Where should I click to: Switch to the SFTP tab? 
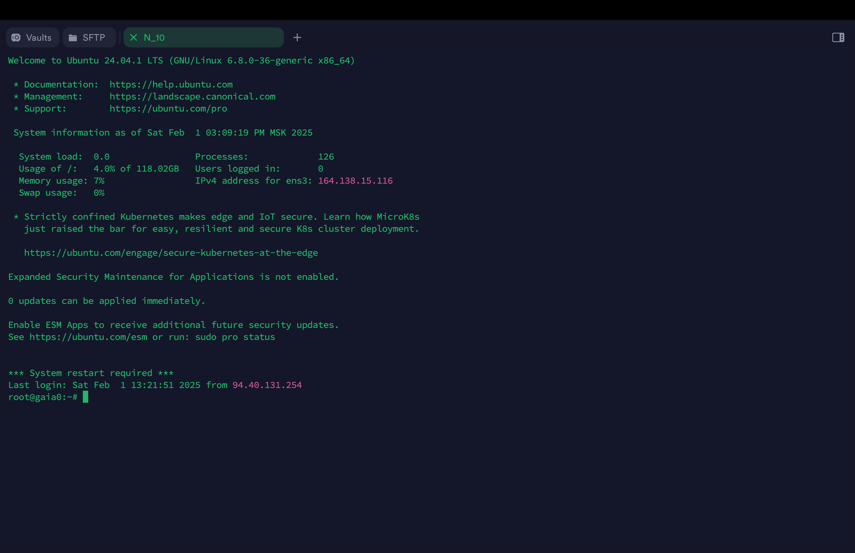(x=89, y=37)
